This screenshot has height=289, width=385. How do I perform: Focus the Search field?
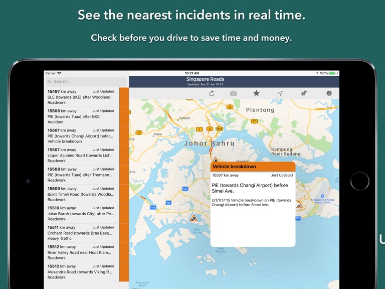point(86,81)
